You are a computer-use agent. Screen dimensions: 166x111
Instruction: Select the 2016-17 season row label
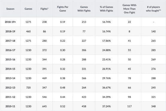[x=10, y=50]
